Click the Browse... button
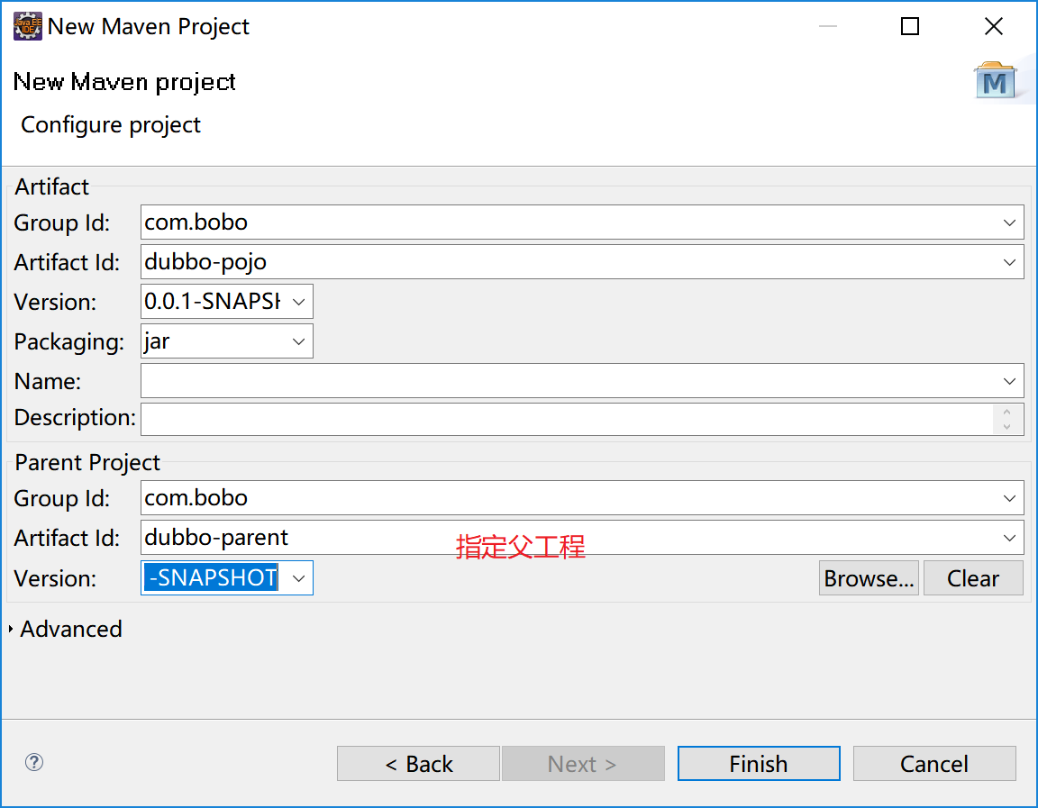This screenshot has height=808, width=1038. 869,578
